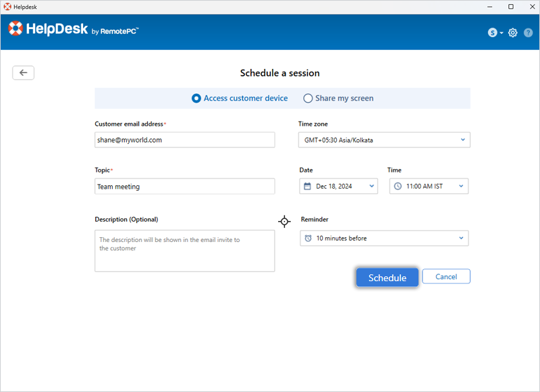Open the Reminder dropdown arrow
This screenshot has height=392, width=540.
tap(461, 239)
